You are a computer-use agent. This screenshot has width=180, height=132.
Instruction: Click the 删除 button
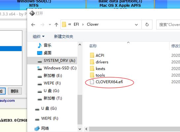15,91
